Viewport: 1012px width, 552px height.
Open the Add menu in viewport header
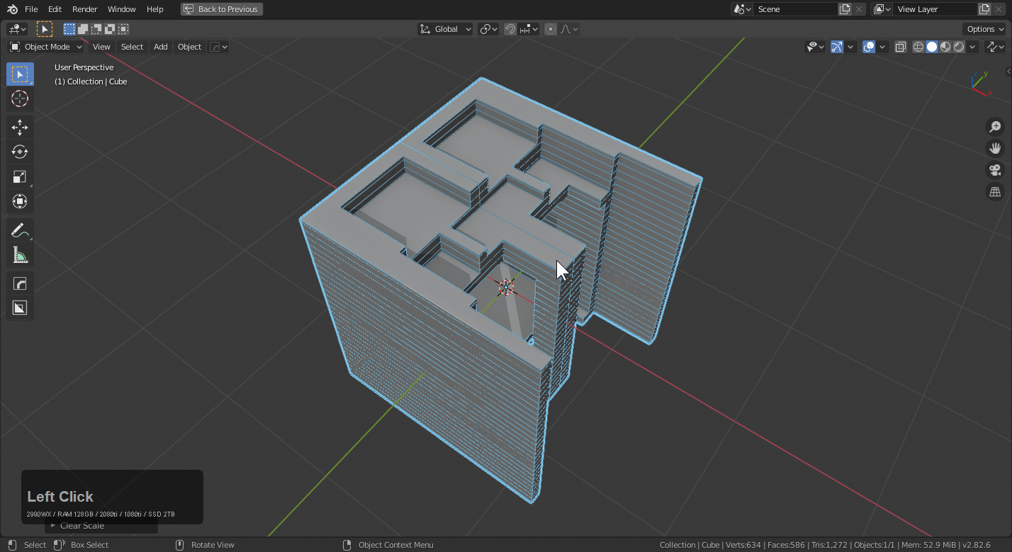[x=161, y=47]
